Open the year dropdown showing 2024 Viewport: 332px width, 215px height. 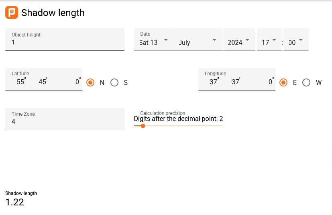click(239, 40)
